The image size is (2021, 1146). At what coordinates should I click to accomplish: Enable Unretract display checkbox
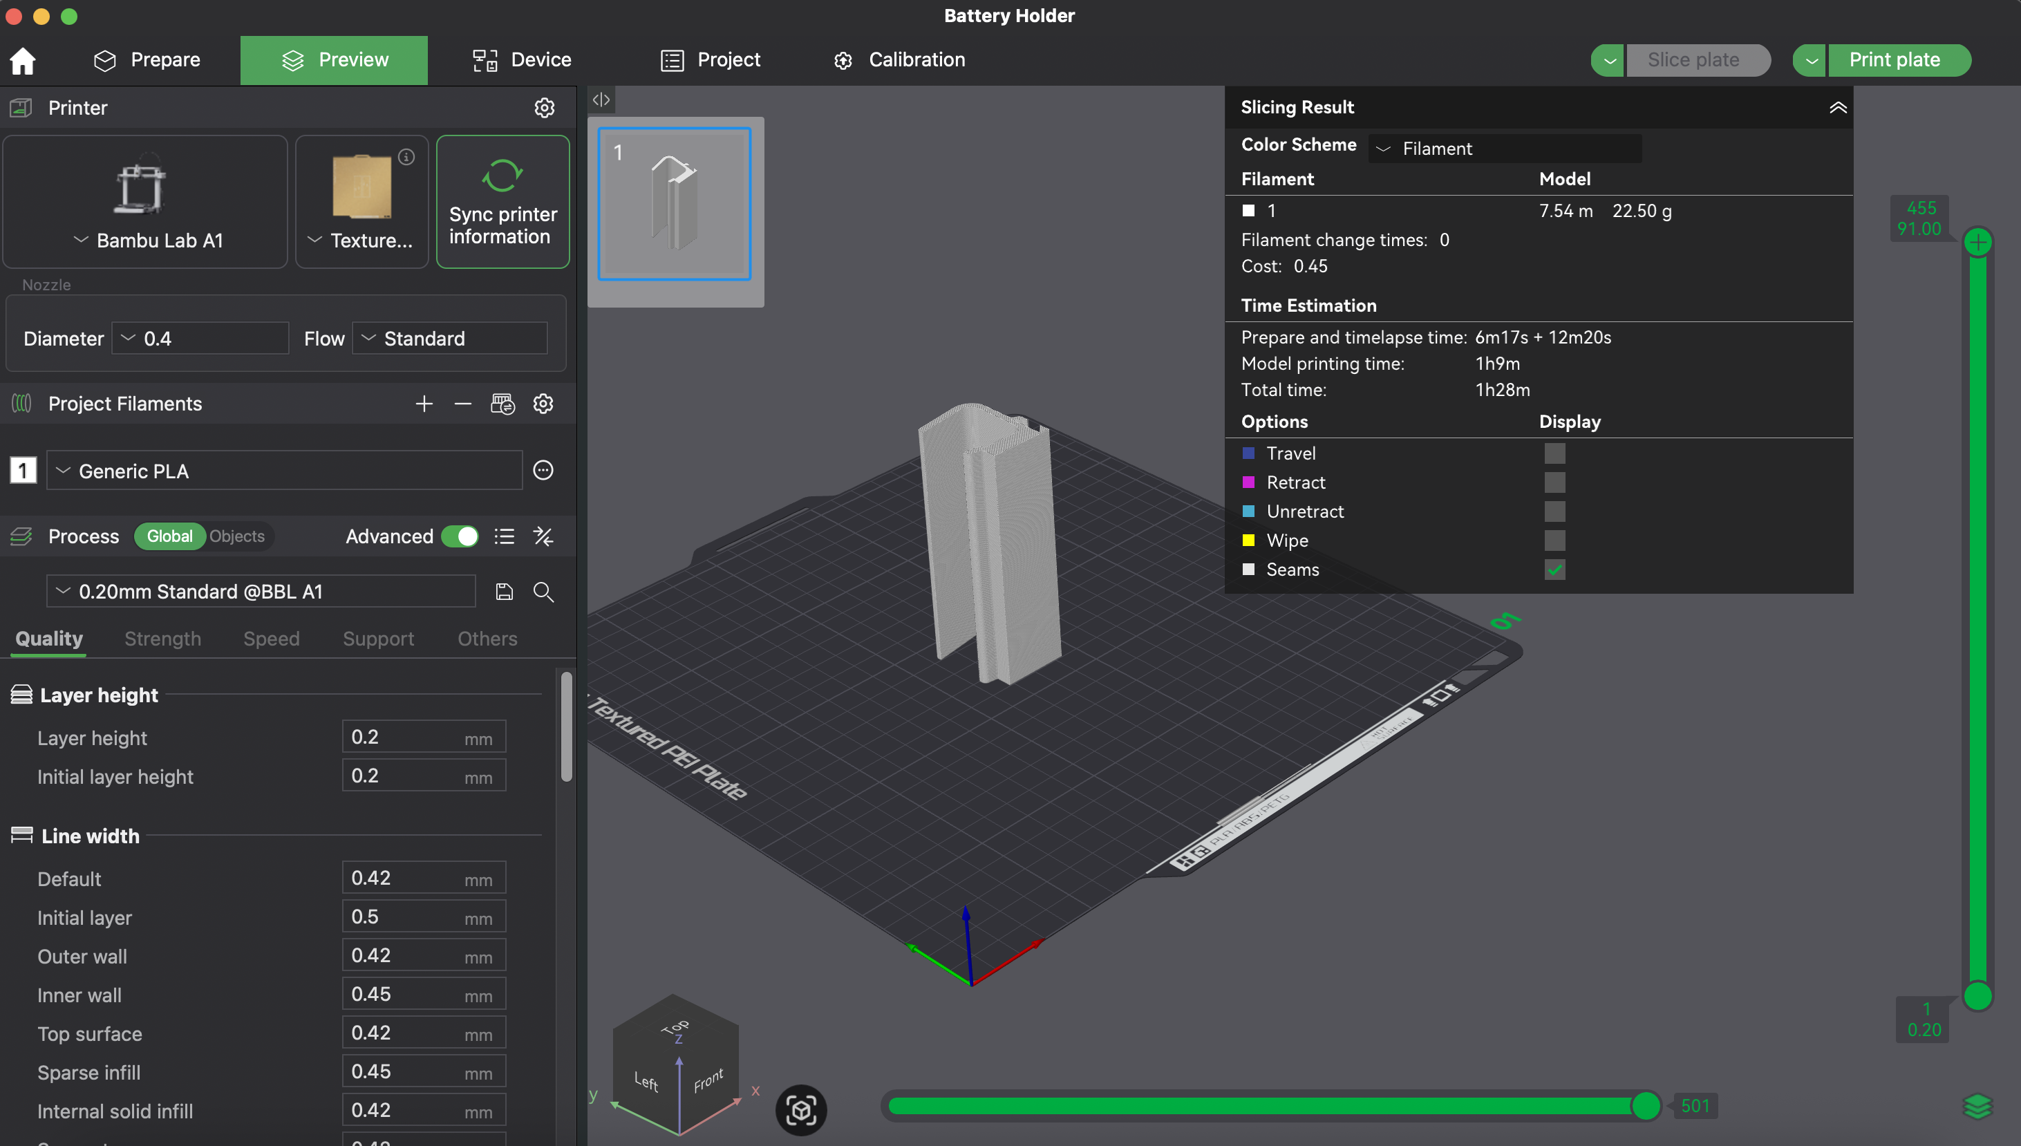1554,511
